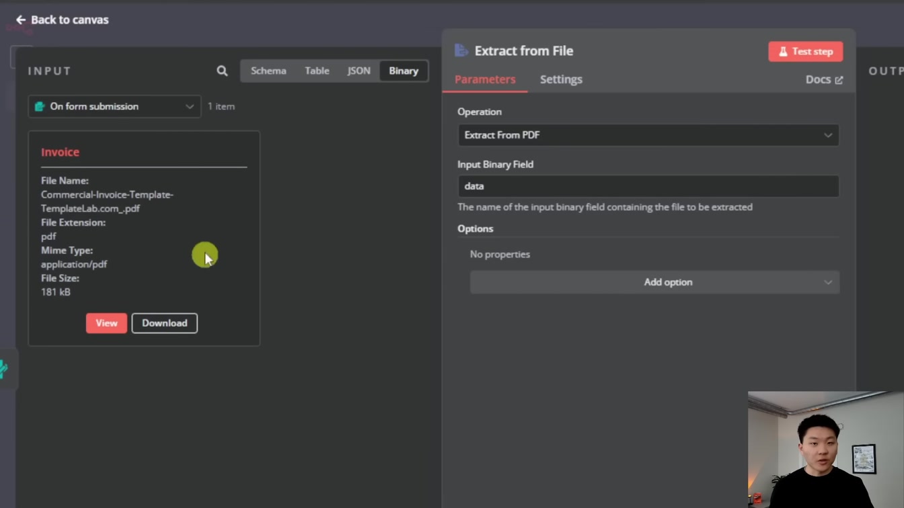
Task: Click the application/pdf mime type value
Action: point(74,264)
